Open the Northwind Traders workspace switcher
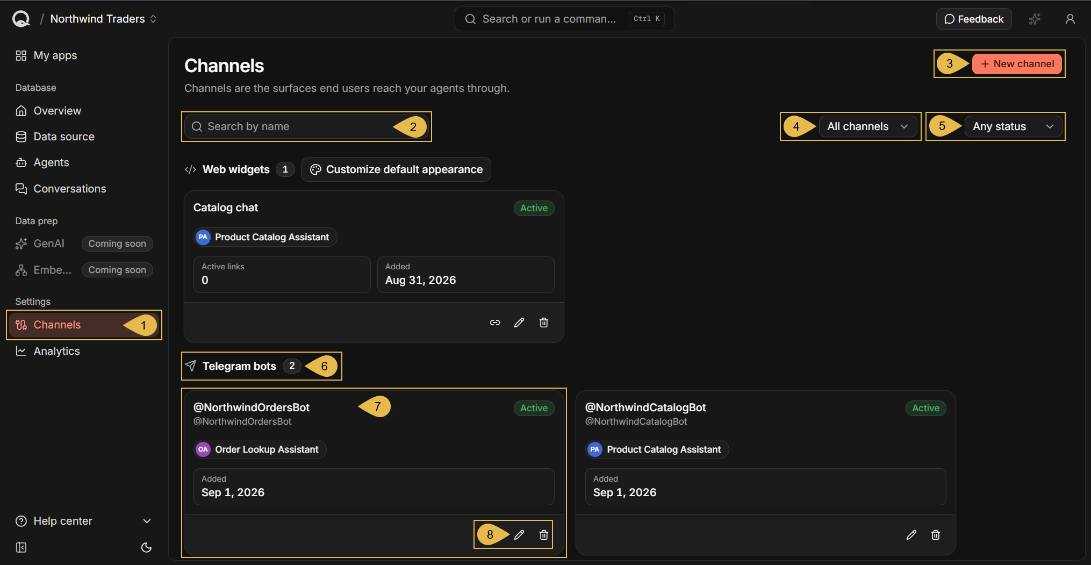Viewport: 1091px width, 565px height. [103, 19]
